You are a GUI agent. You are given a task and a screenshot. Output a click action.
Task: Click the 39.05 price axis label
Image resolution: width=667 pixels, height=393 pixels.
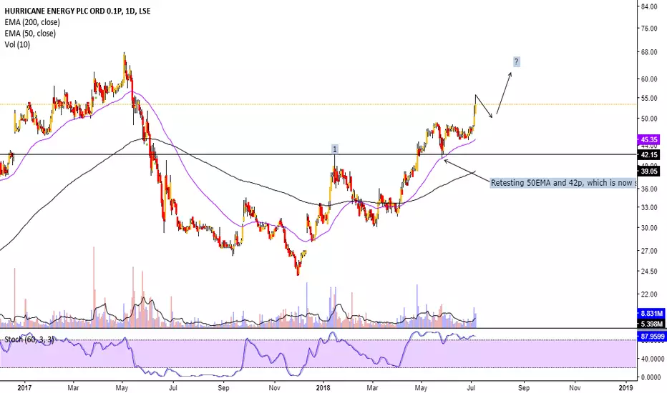(649, 171)
